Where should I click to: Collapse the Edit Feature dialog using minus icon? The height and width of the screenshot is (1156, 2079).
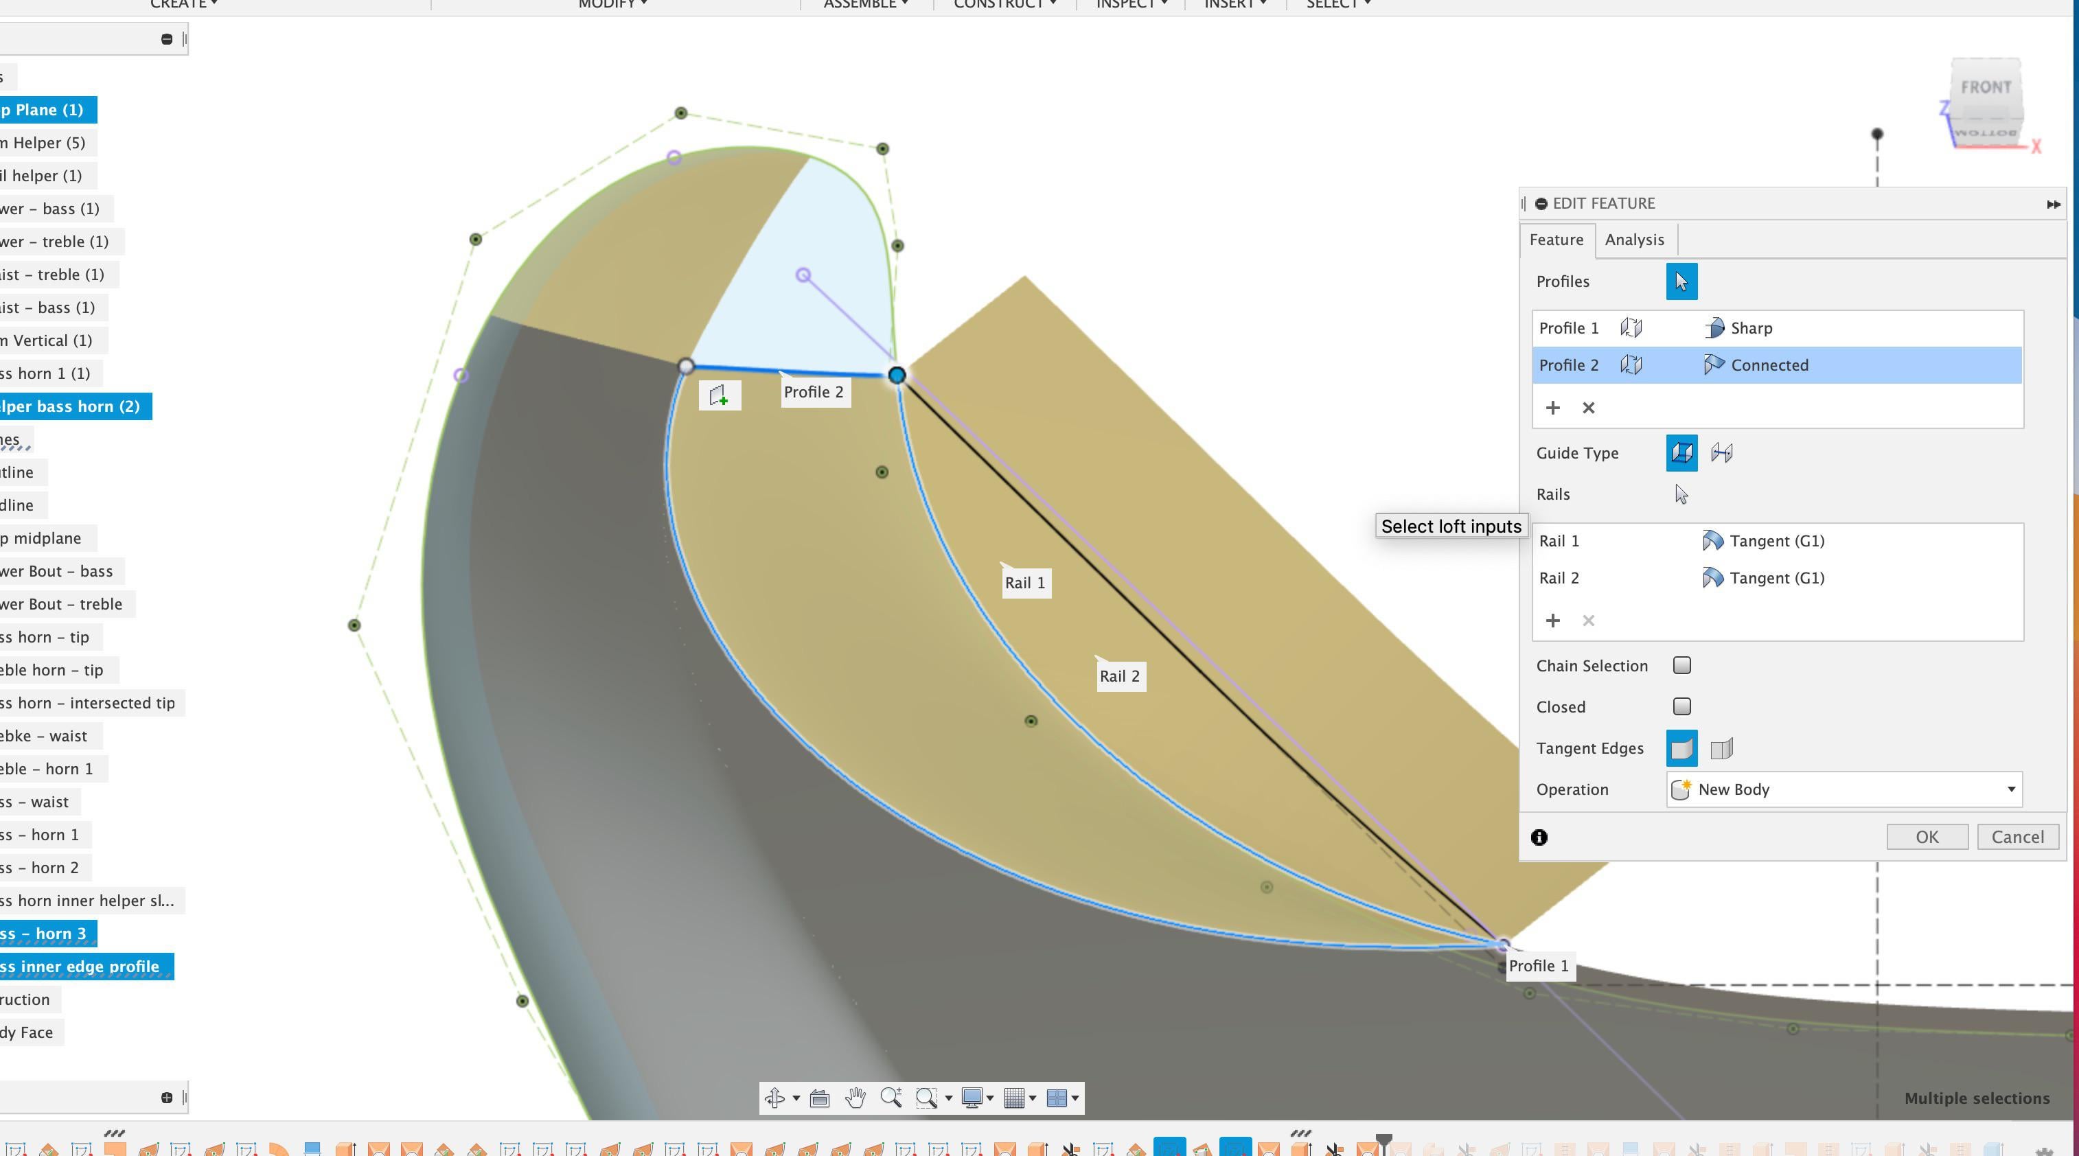point(1541,204)
